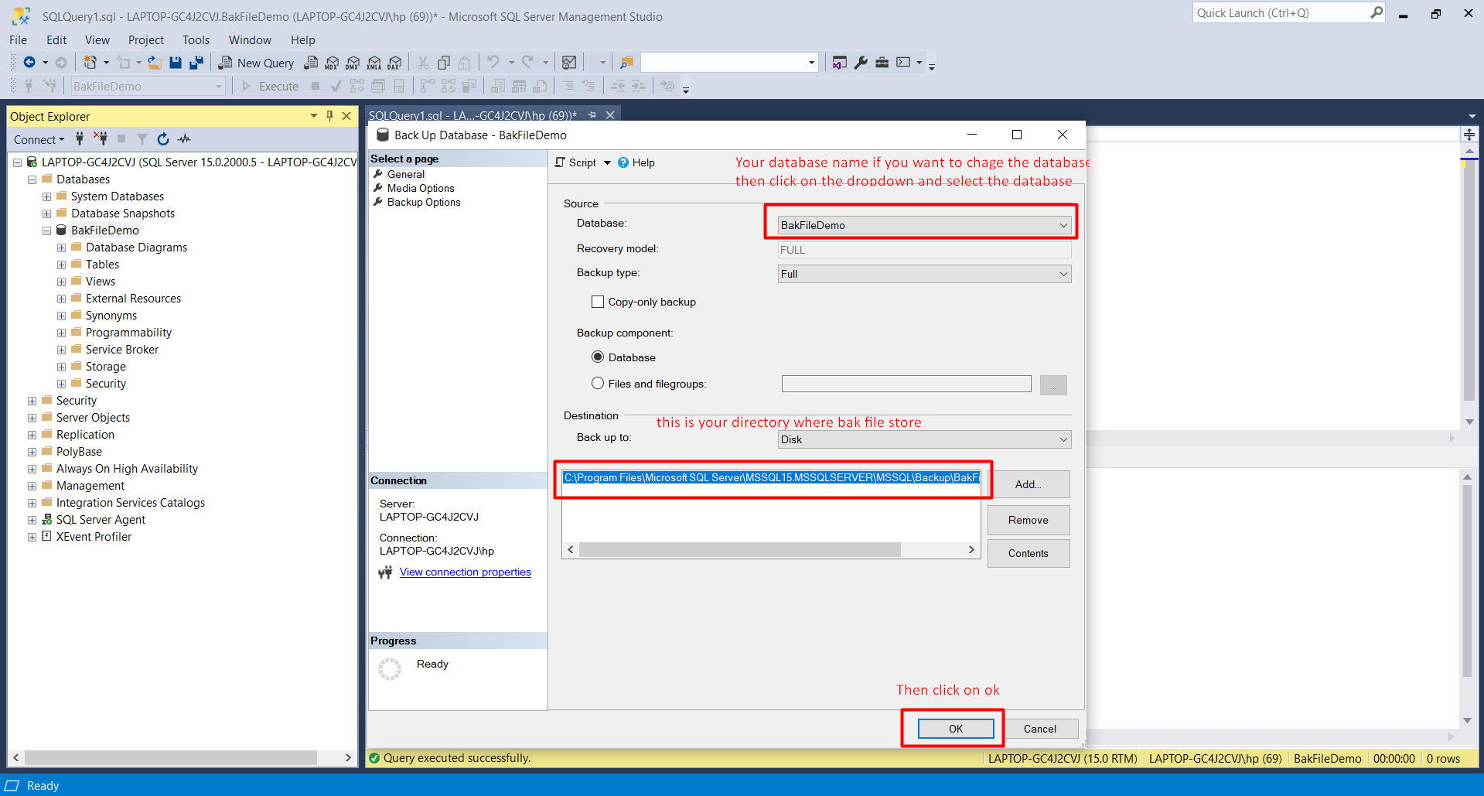Image resolution: width=1484 pixels, height=796 pixels.
Task: Click the Help question mark icon in dialog
Action: (623, 162)
